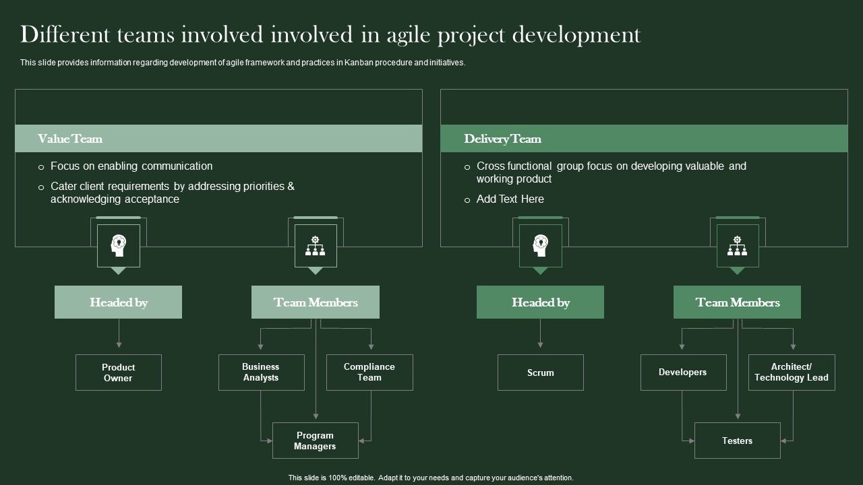Select the Scrum box

tap(540, 373)
